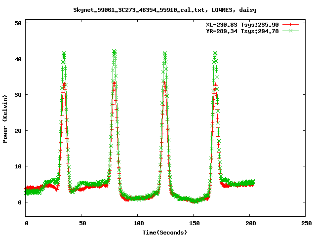Image resolution: width=316 pixels, height=237 pixels.
Task: Click the x-axis tick label 100
Action: (x=139, y=223)
